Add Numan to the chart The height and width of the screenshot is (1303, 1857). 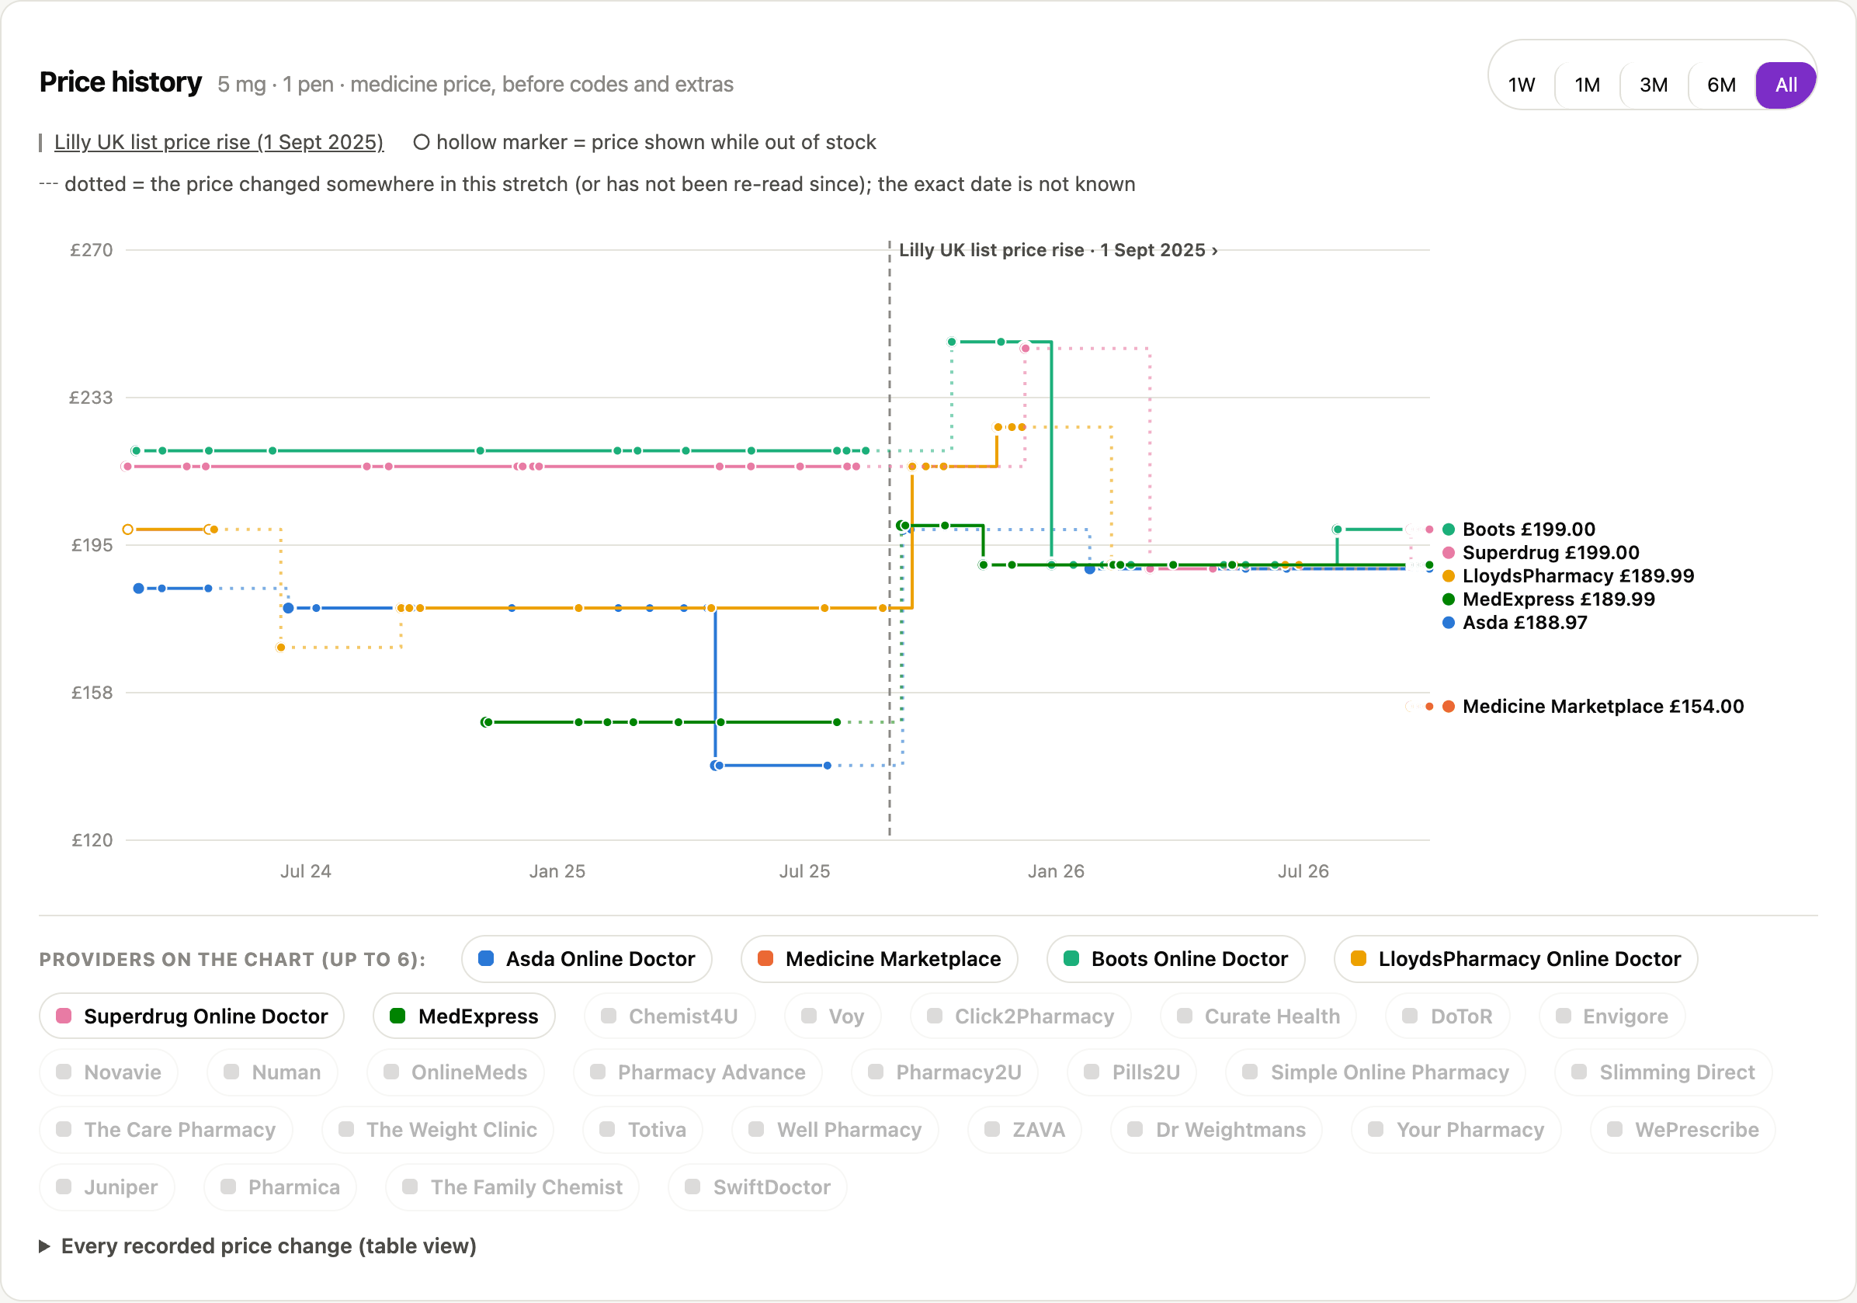coord(272,1072)
